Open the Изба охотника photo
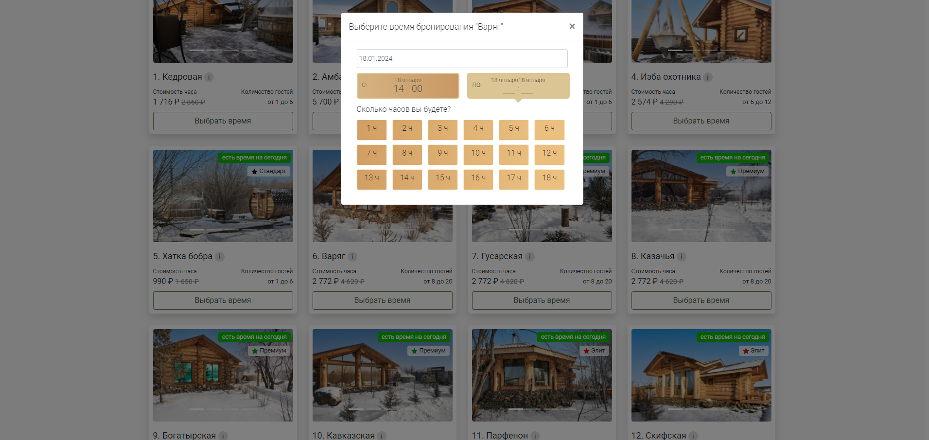The width and height of the screenshot is (929, 440). [701, 31]
